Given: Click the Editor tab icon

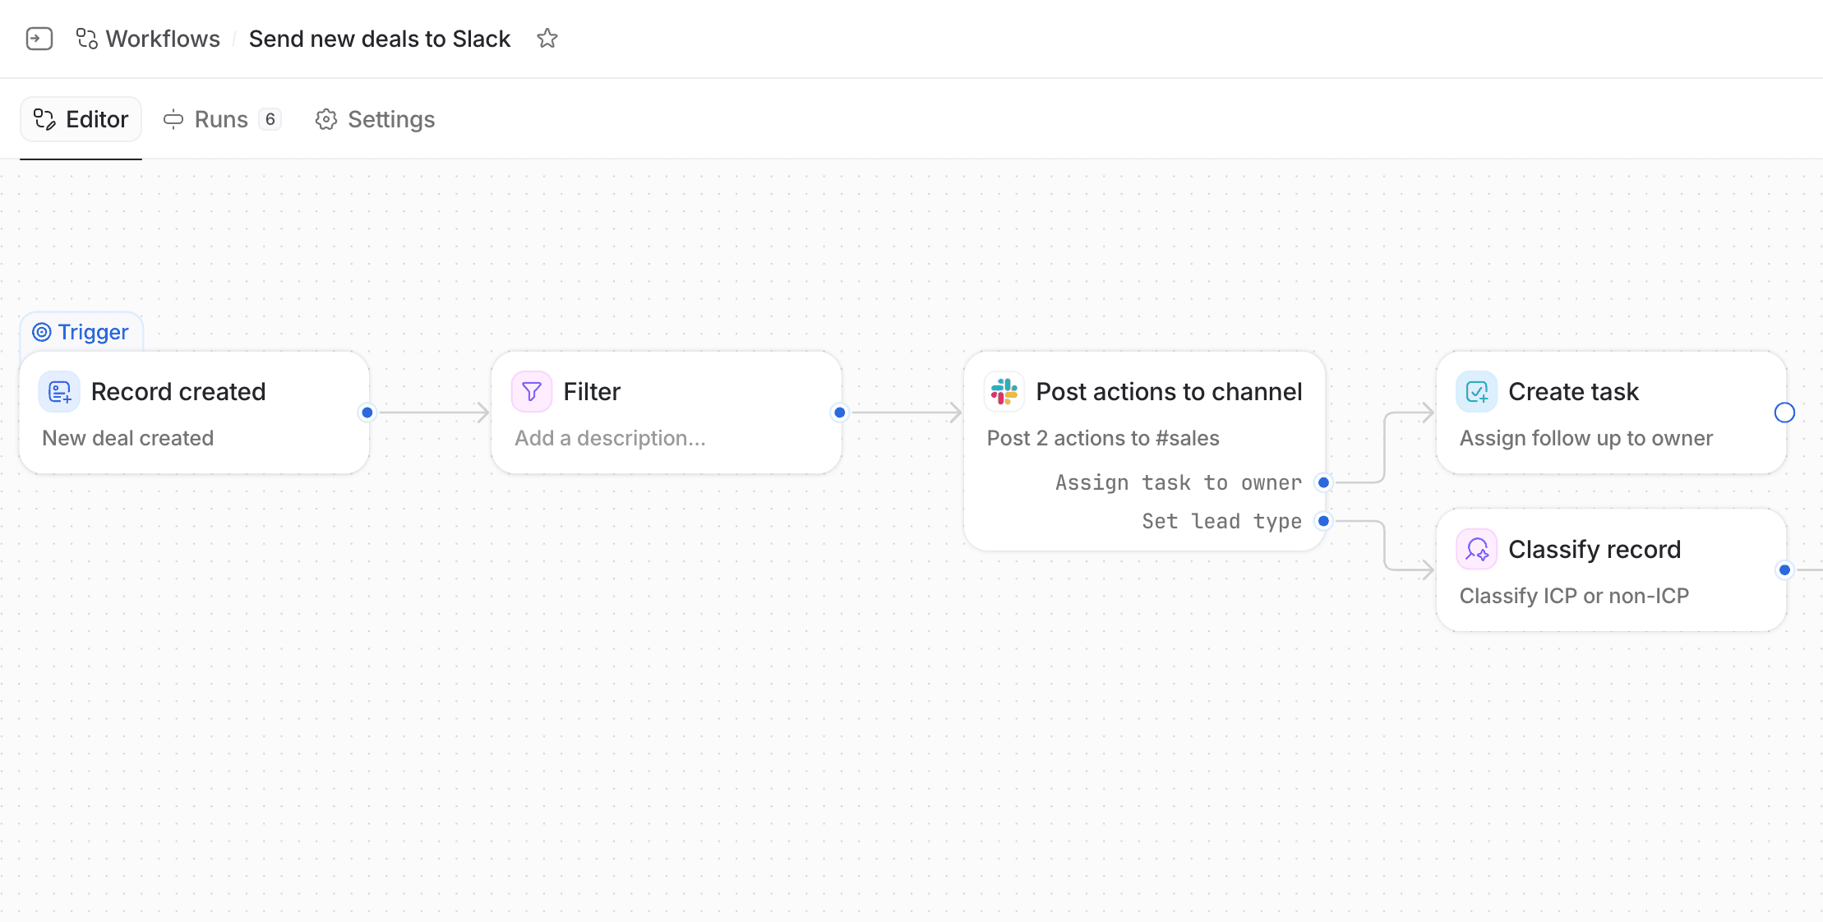Looking at the screenshot, I should (44, 119).
